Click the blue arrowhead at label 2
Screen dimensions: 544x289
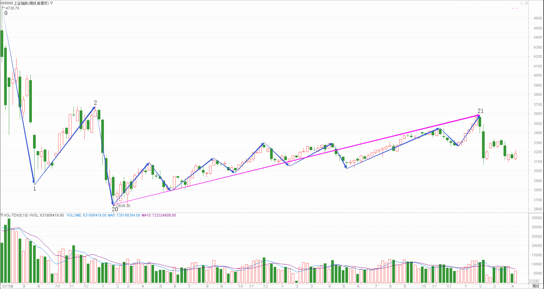(x=94, y=108)
